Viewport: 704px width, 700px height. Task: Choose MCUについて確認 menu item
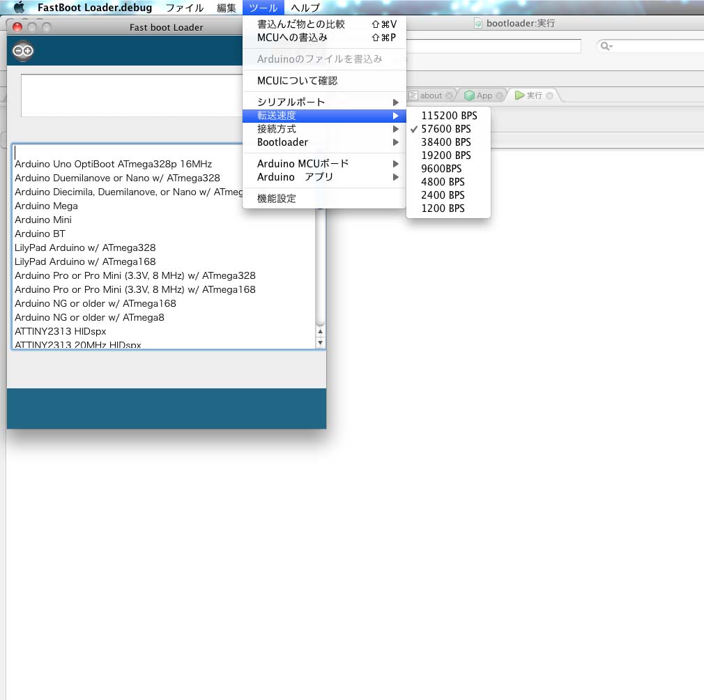(324, 80)
